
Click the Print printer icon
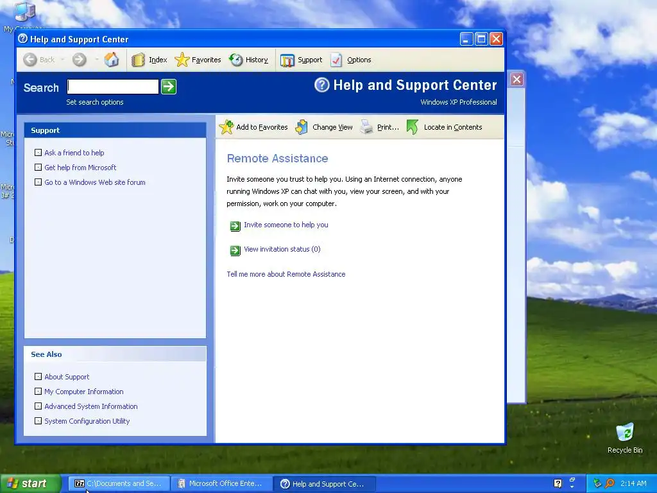(x=366, y=127)
